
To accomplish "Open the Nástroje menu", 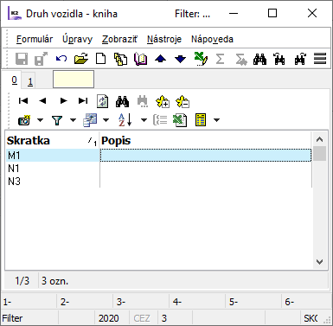I will 164,39.
